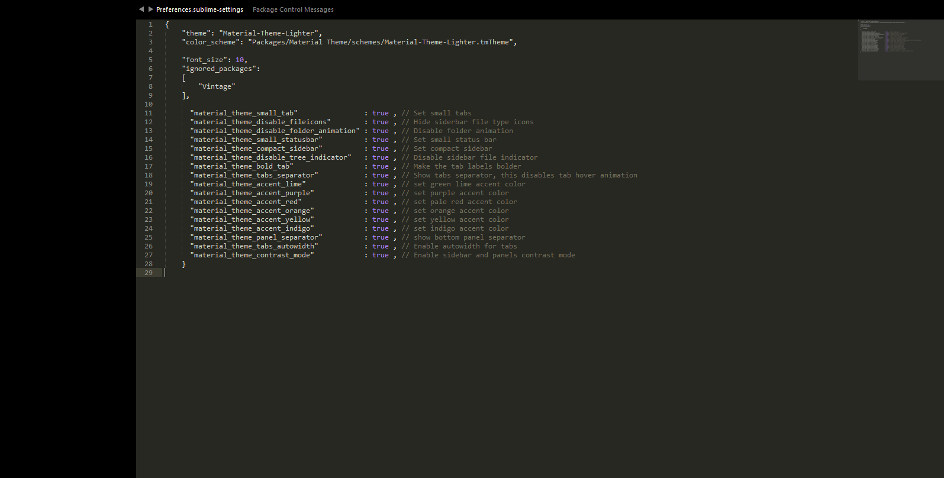Click comment "Set compact sidebar"

[x=447, y=148]
